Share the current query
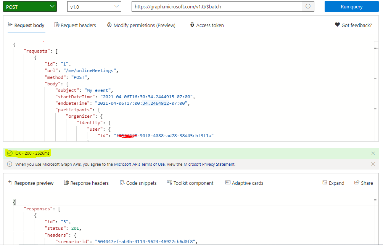This screenshot has width=383, height=245. click(363, 183)
